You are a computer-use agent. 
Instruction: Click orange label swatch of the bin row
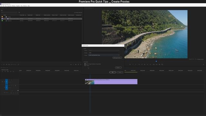point(2,17)
